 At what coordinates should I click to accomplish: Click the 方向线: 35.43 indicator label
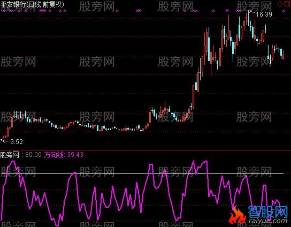pos(64,155)
